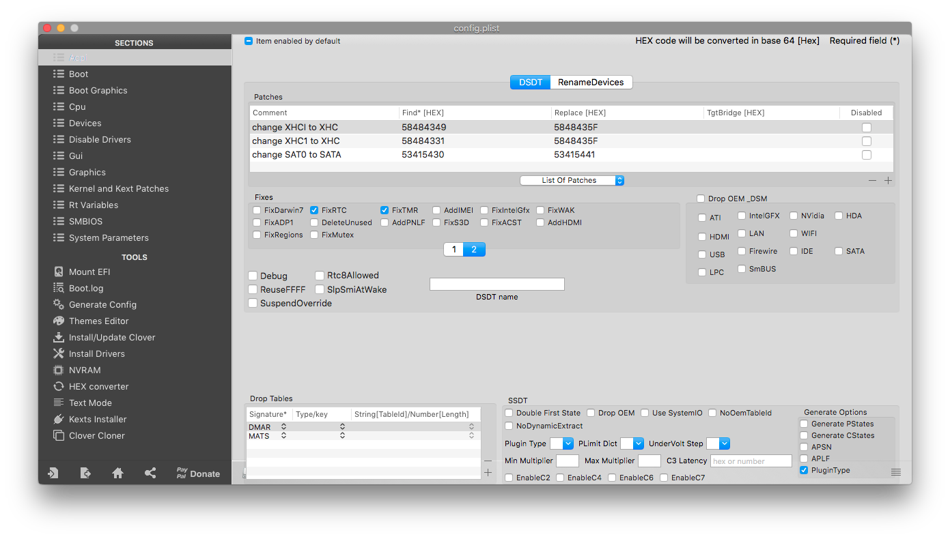Click the share icon in bottom bar

pyautogui.click(x=150, y=473)
